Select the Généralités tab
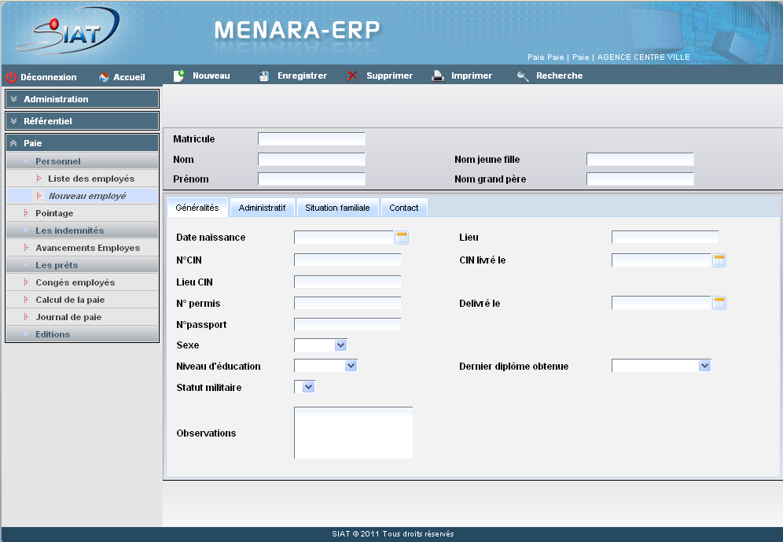The height and width of the screenshot is (542, 783). (x=197, y=208)
